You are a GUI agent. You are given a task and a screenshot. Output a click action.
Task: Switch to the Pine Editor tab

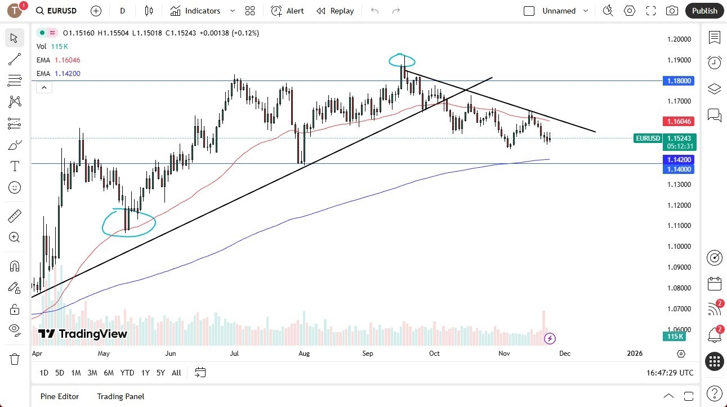pyautogui.click(x=59, y=396)
